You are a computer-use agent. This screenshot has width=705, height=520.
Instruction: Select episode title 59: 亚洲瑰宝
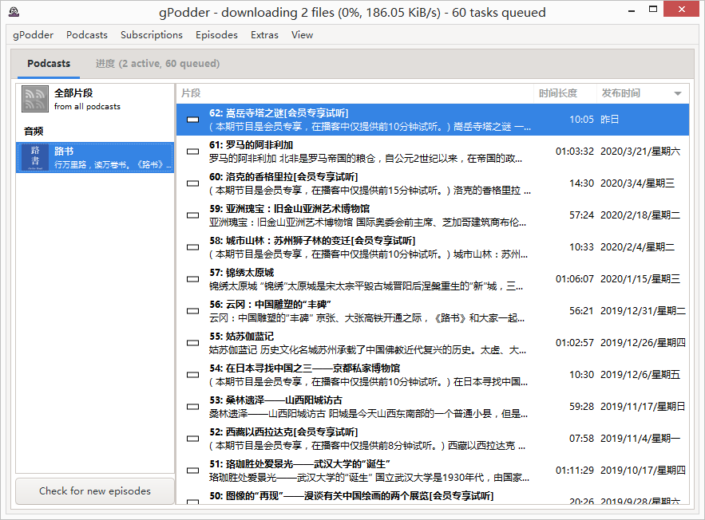click(290, 209)
